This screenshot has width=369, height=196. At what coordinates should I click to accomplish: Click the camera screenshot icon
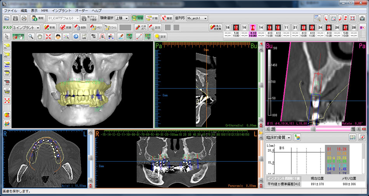(x=362, y=18)
